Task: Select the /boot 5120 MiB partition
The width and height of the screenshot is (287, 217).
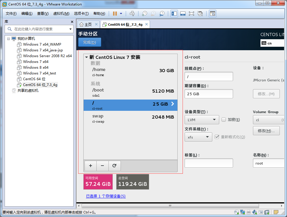Action: pyautogui.click(x=130, y=92)
